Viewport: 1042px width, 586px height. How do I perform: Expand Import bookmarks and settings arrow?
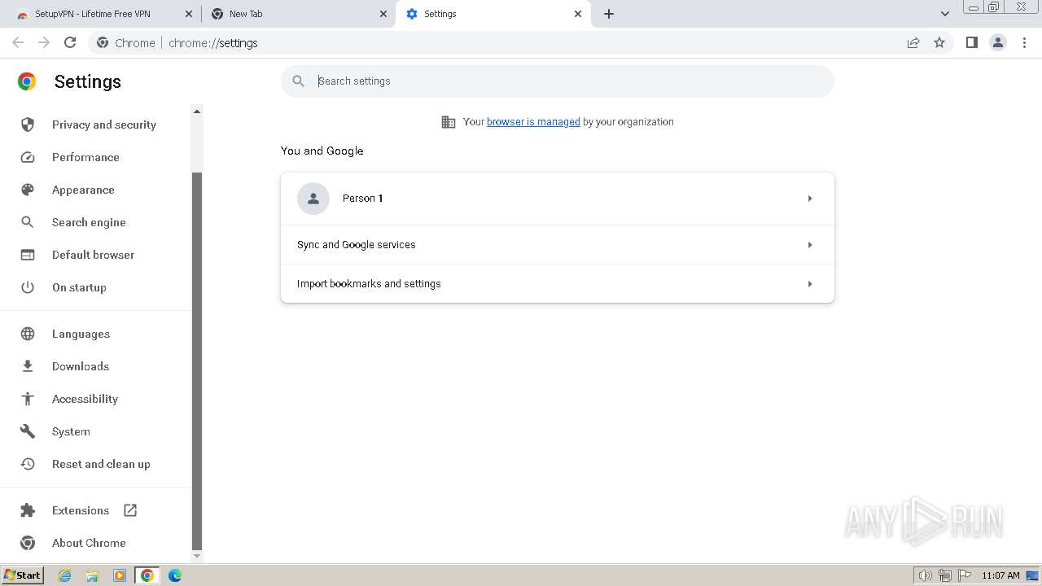[x=810, y=284]
